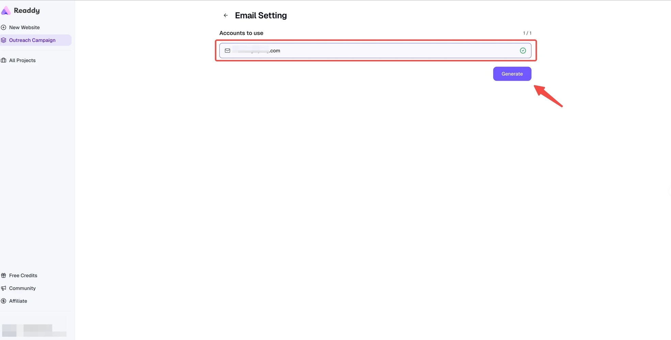The image size is (671, 340).
Task: Open All Projects via the briefcase icon
Action: 4,60
